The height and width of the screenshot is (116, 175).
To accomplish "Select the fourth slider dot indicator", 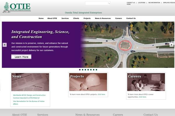I will point(88,70).
